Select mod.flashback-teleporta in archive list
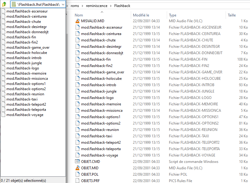 point(26,110)
